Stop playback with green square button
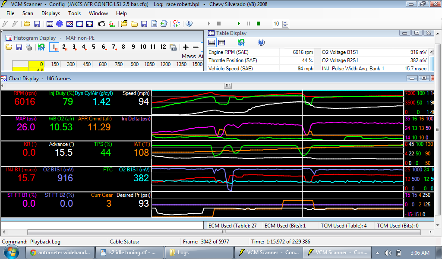442x259 pixels. (259, 24)
